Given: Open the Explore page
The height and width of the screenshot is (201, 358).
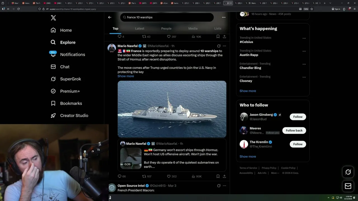Looking at the screenshot, I should pyautogui.click(x=63, y=42).
